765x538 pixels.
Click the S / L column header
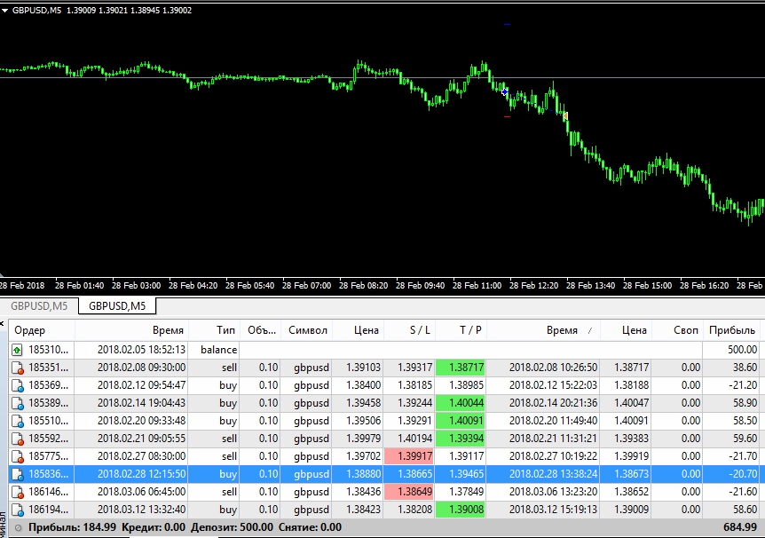(408, 330)
